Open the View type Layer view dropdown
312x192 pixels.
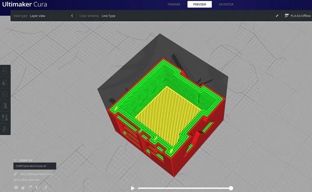(x=38, y=16)
